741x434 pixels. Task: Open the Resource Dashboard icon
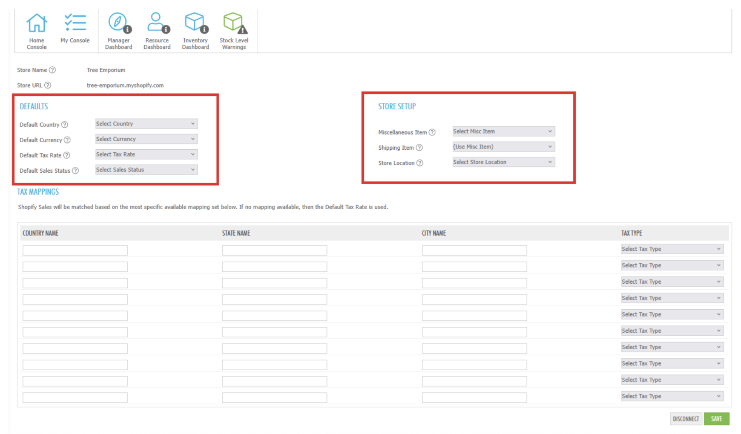click(157, 23)
